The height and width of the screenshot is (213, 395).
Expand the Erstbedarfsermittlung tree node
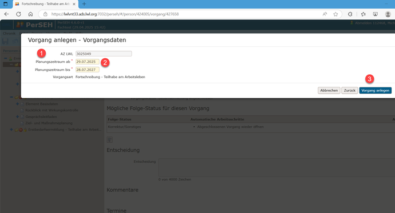point(11,130)
